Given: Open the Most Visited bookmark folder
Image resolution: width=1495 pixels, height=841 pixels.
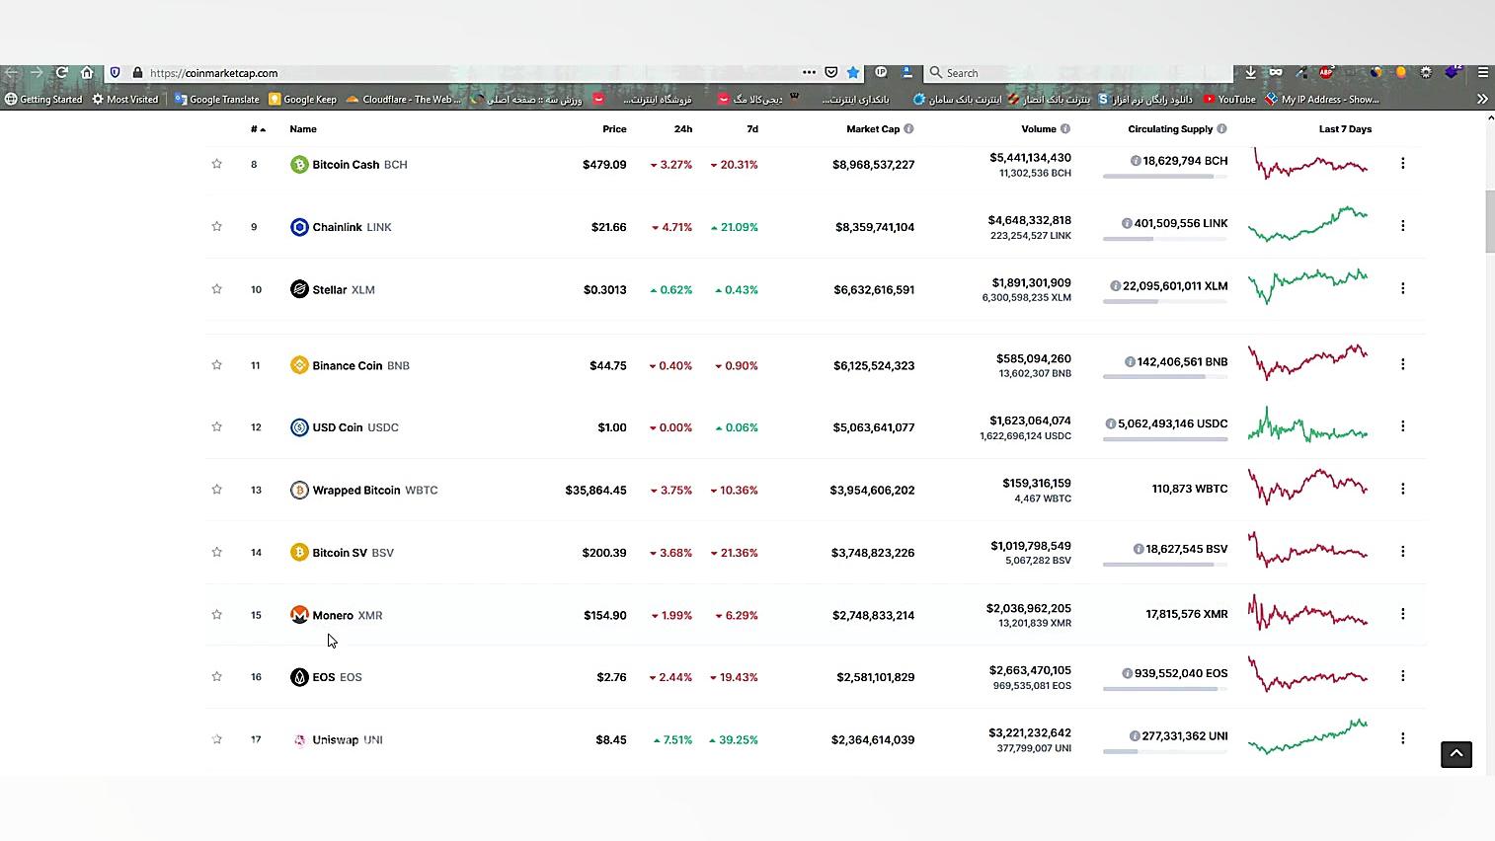Looking at the screenshot, I should point(125,99).
